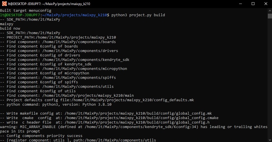Viewport: 272px width, 142px height.
Task: Click the path ending in 'maixpy_k210/main'
Action: tap(88, 96)
